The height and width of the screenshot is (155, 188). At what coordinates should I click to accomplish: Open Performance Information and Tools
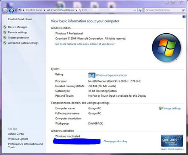point(25,145)
